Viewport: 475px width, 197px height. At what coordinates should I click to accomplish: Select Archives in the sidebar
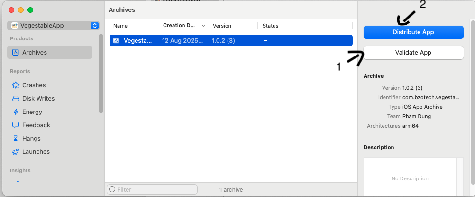coord(50,52)
